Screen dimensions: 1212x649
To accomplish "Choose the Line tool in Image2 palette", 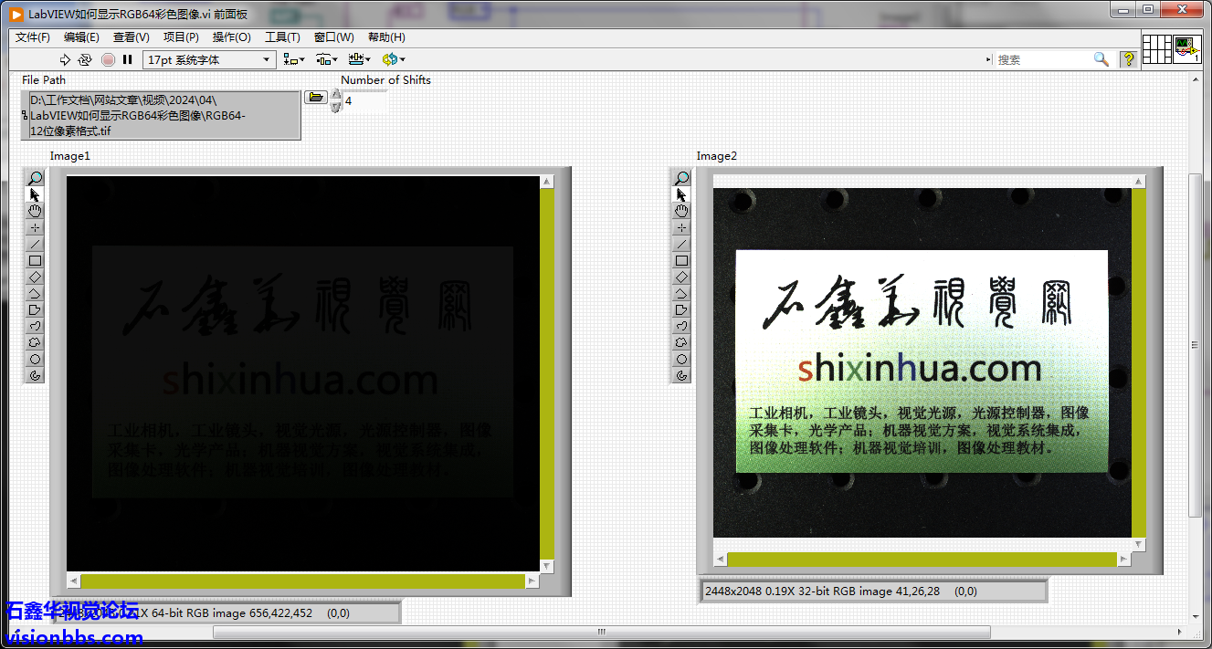I will pos(681,244).
